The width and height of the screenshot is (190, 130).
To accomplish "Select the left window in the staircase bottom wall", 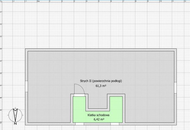I will [x=80, y=124].
